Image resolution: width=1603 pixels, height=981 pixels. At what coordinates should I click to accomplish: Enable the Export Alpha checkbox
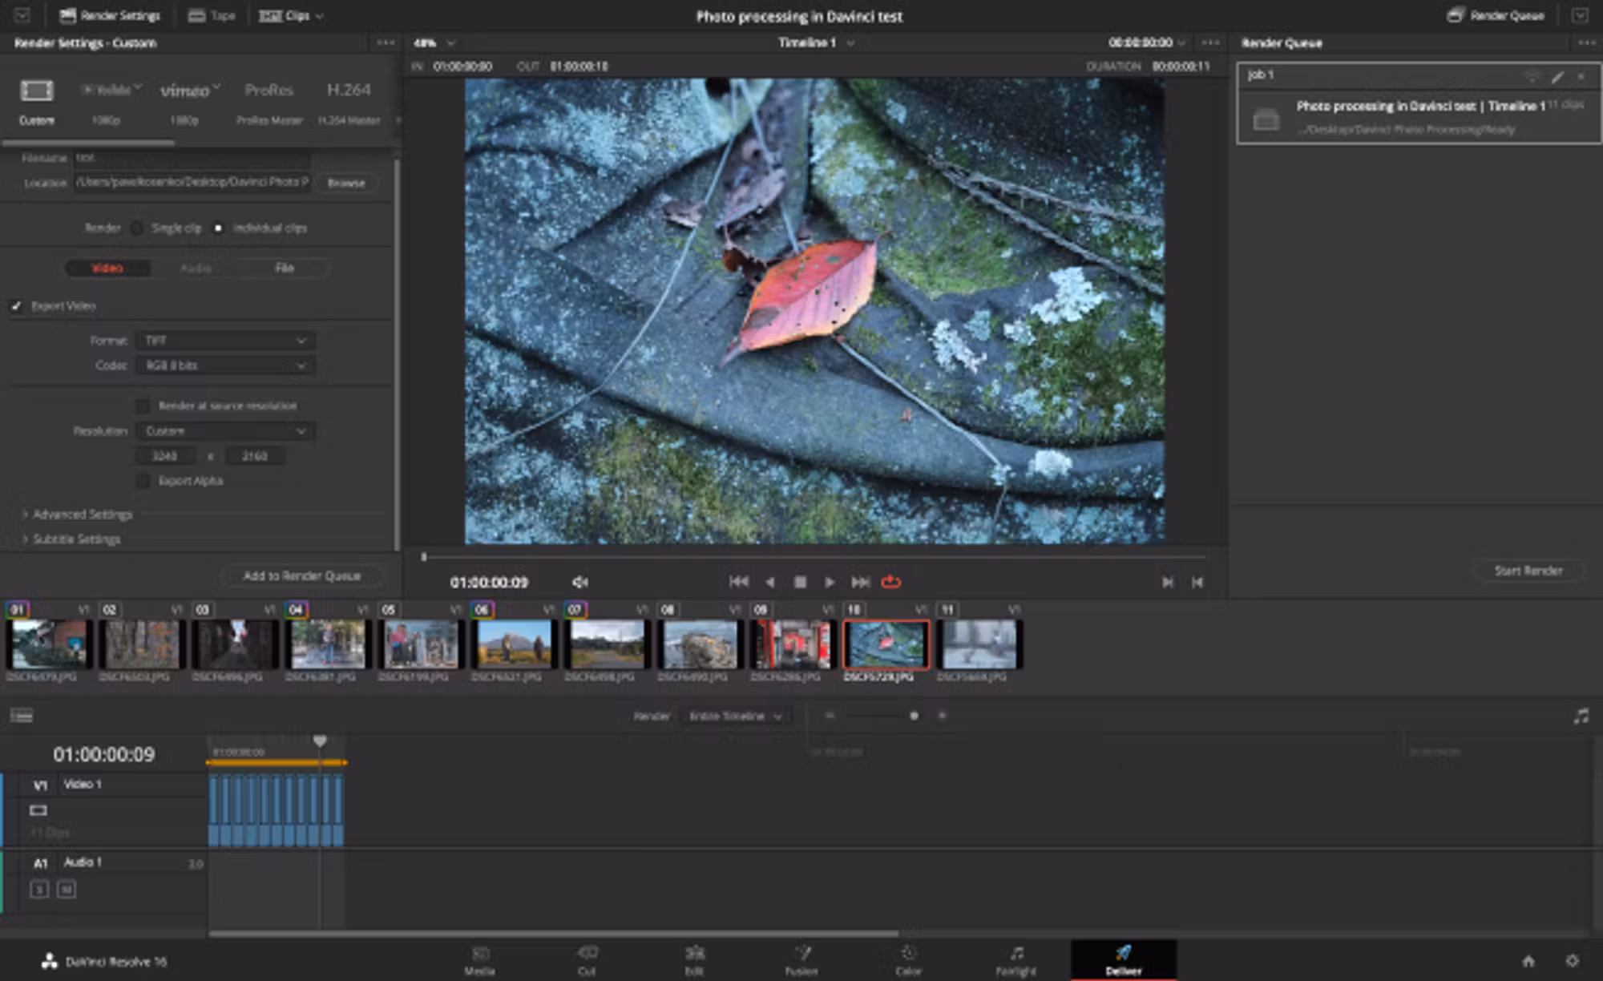(x=143, y=481)
